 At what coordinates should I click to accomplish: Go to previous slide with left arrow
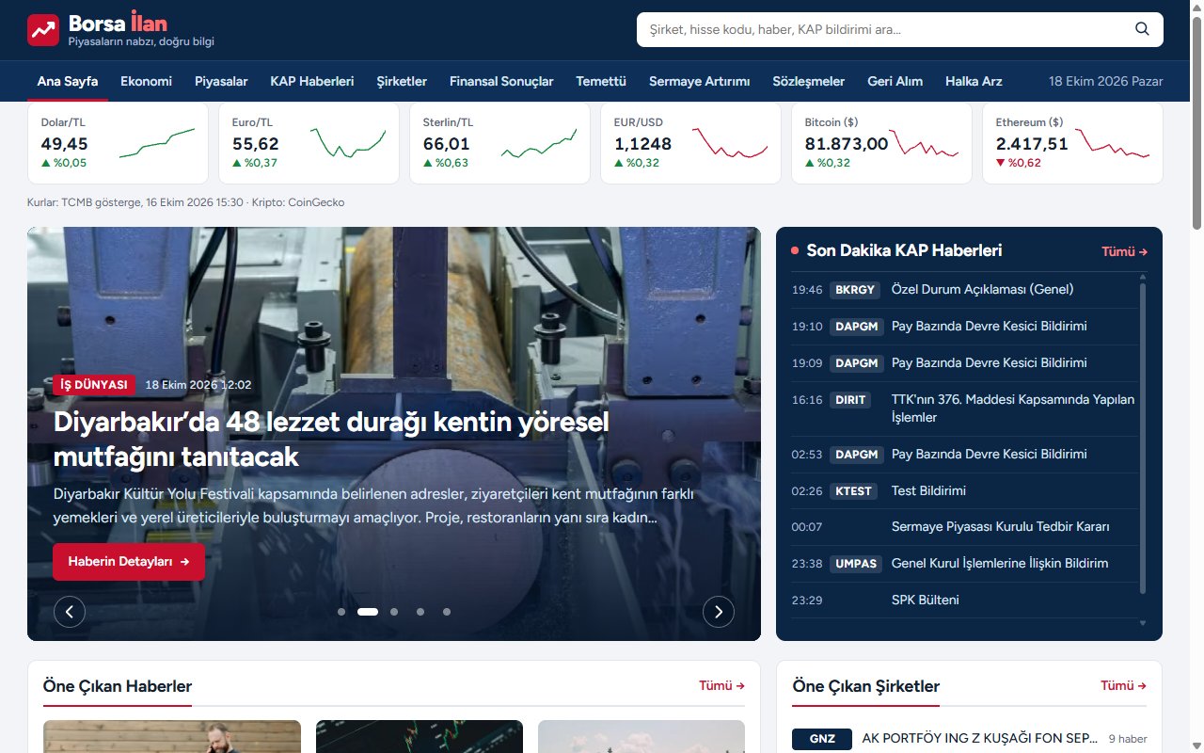pos(70,612)
